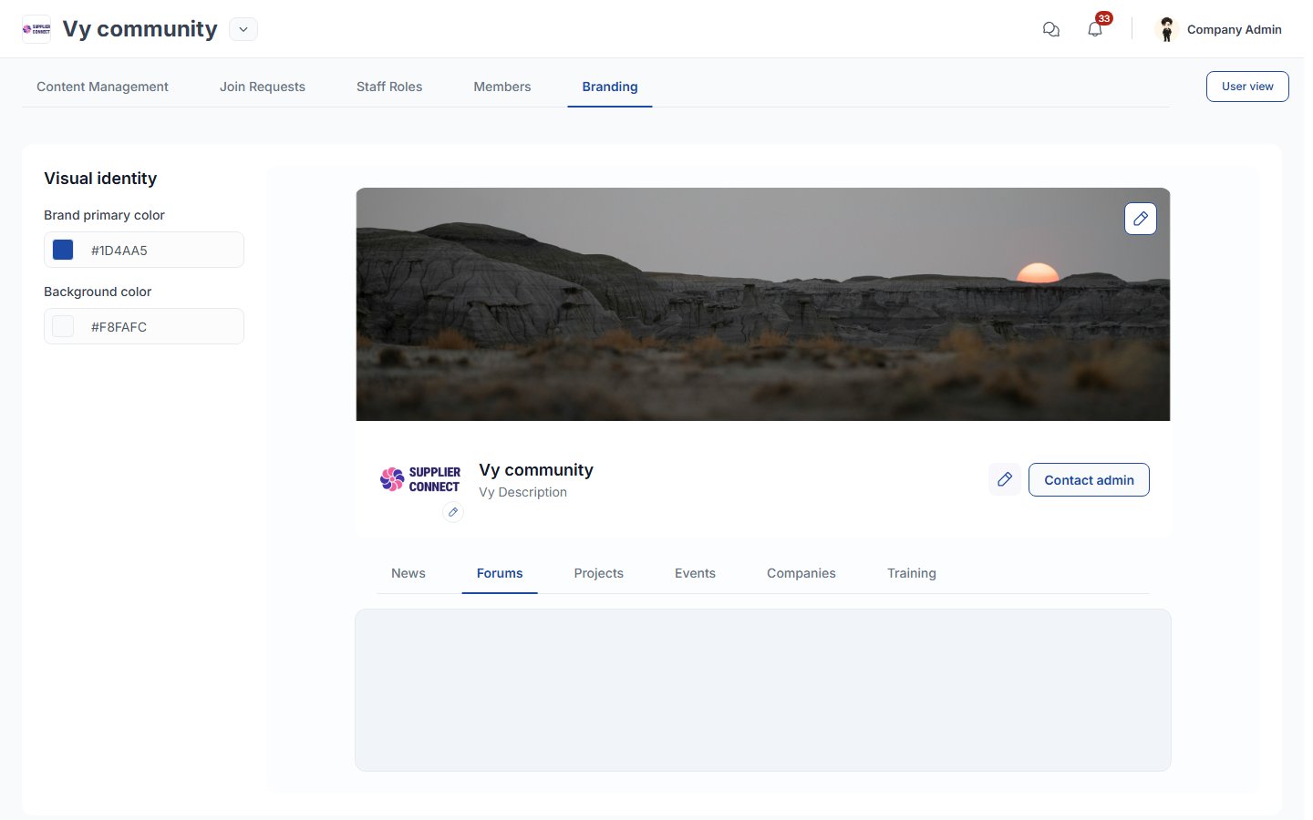Click the Brand primary color label
This screenshot has width=1313, height=820.
point(104,215)
